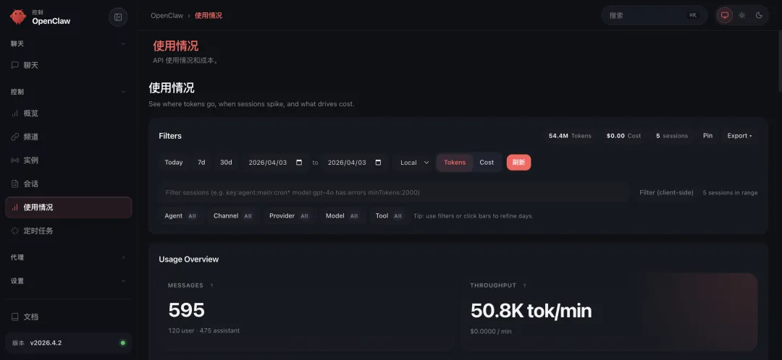Switch to light theme sun icon
This screenshot has width=782, height=360.
coord(741,15)
